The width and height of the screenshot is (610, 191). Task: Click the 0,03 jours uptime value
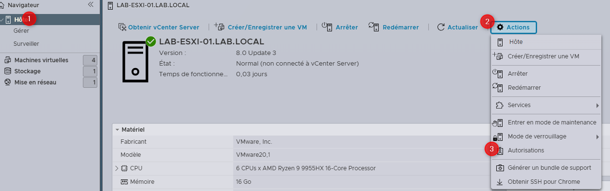pos(252,74)
